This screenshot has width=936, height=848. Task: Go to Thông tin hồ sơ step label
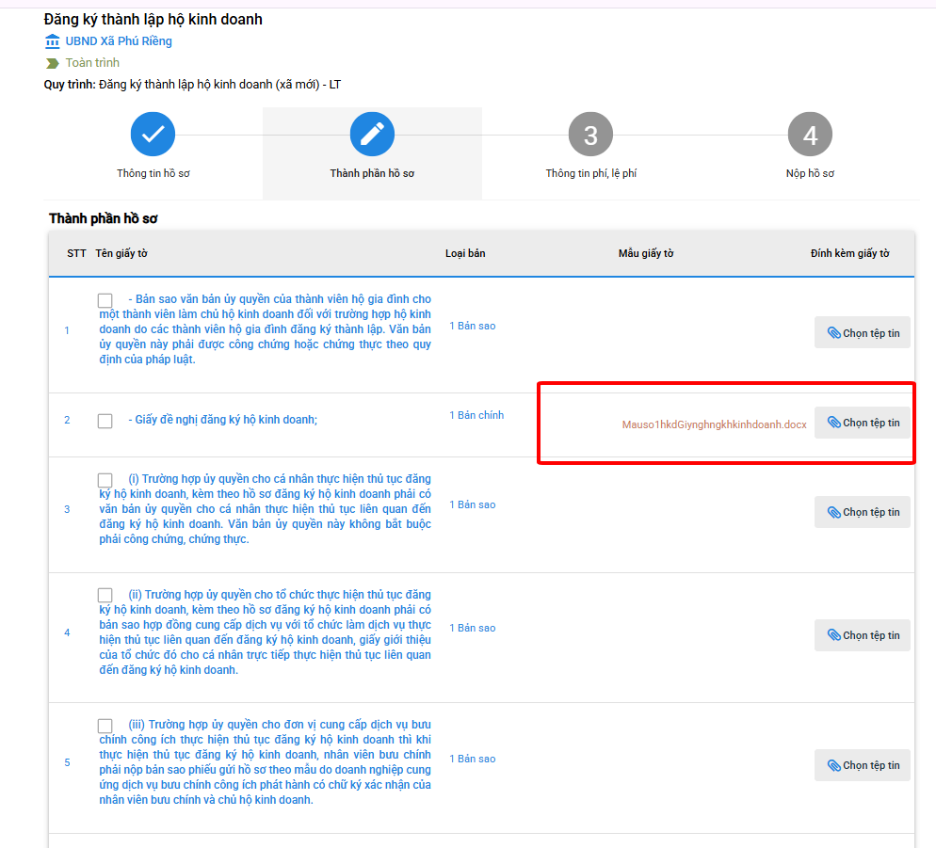tap(153, 173)
